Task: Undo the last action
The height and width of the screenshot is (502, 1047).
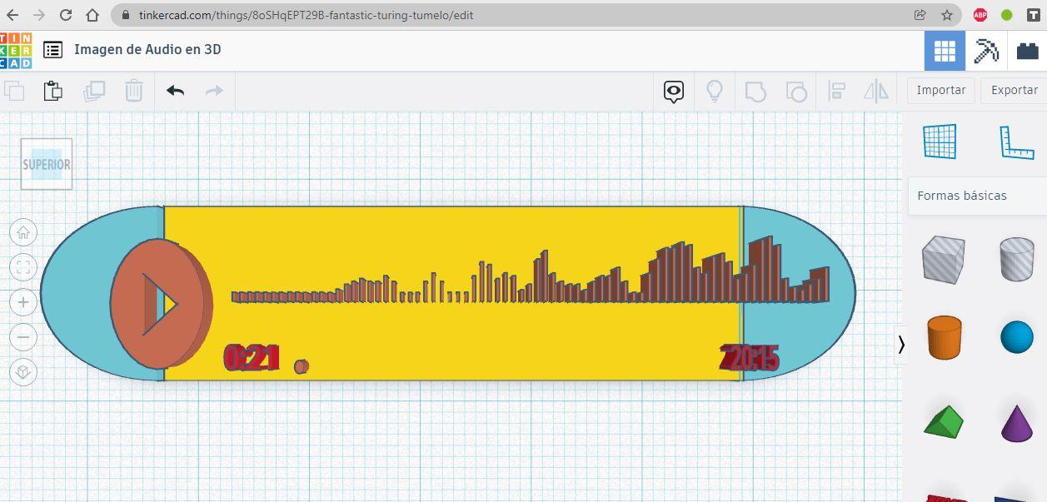Action: 175,91
